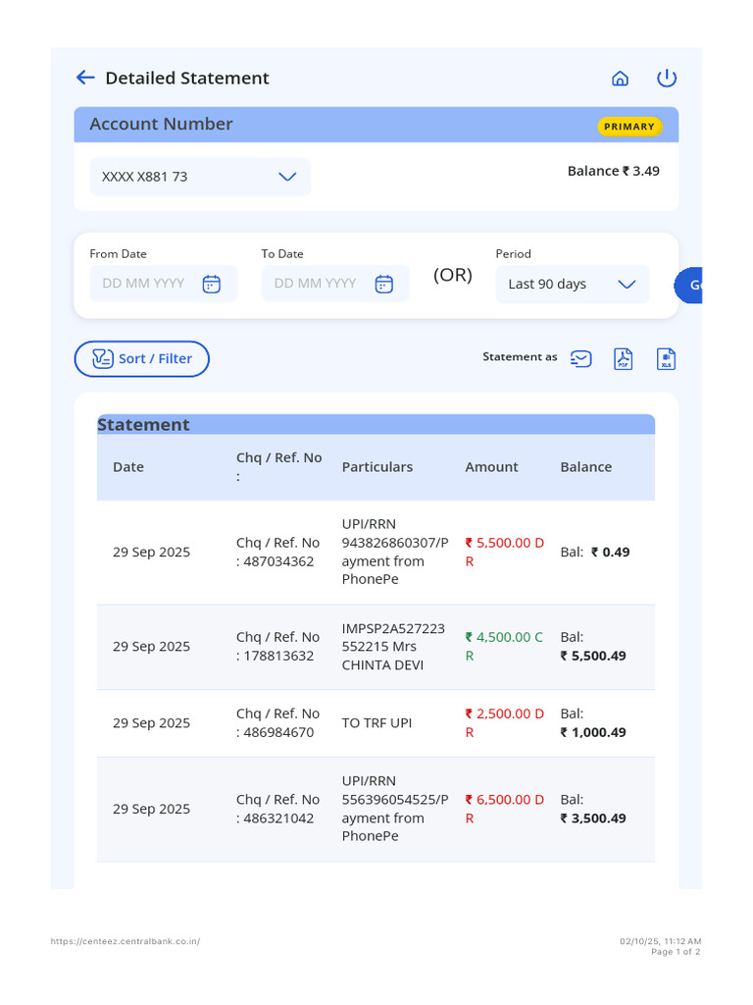753x1005 pixels.
Task: Click the Page 1 of 2 footer text
Action: (x=676, y=952)
